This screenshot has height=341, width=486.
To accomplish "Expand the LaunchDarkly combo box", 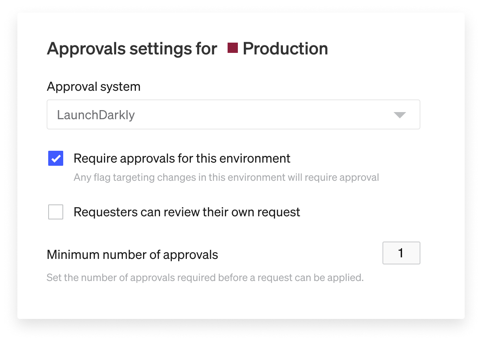I will pos(233,115).
